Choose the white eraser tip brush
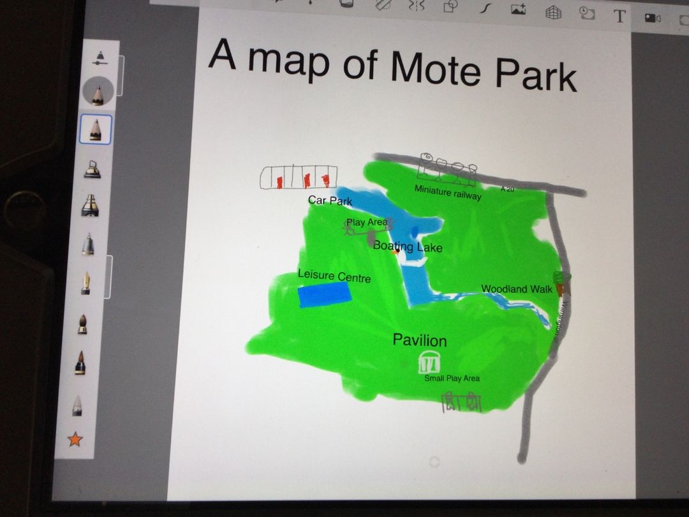The image size is (689, 517). tap(77, 403)
